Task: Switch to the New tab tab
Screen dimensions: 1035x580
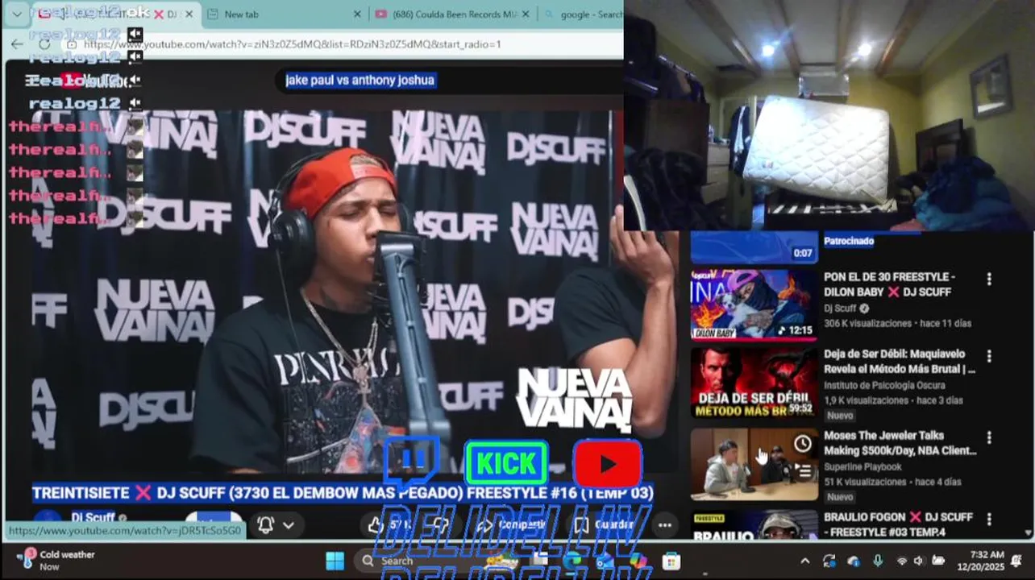Action: [x=282, y=14]
